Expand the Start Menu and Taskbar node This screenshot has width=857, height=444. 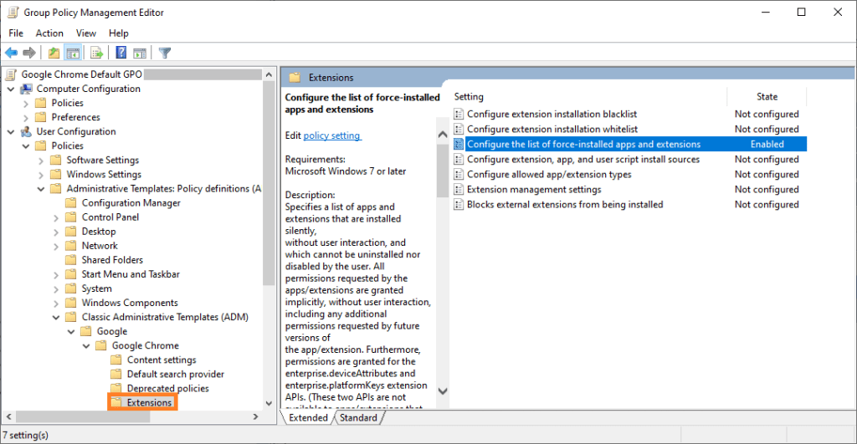[x=56, y=275]
